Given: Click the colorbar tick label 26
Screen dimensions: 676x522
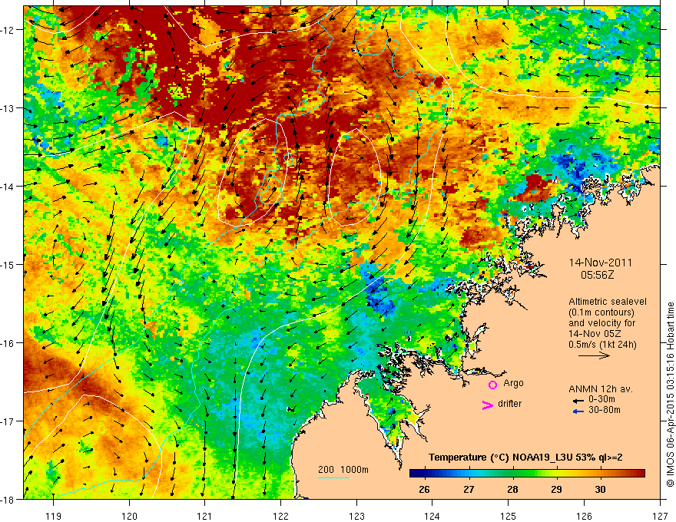Looking at the screenshot, I should tap(424, 489).
